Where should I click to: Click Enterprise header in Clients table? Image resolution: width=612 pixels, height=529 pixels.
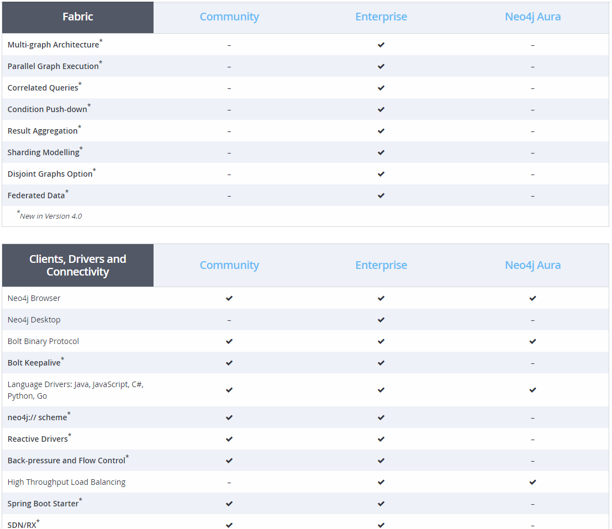click(381, 265)
